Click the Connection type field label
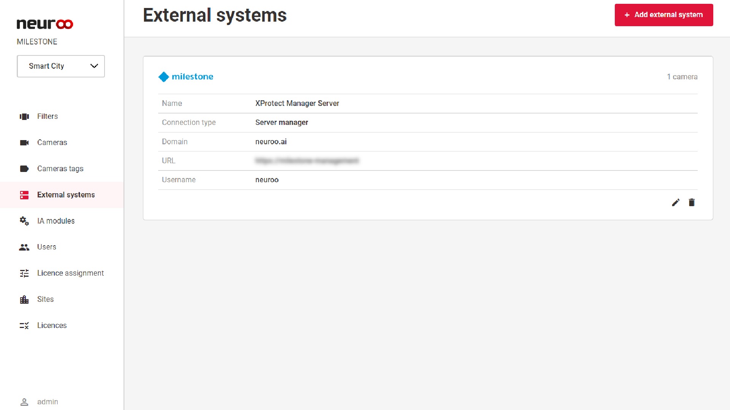 tap(189, 123)
